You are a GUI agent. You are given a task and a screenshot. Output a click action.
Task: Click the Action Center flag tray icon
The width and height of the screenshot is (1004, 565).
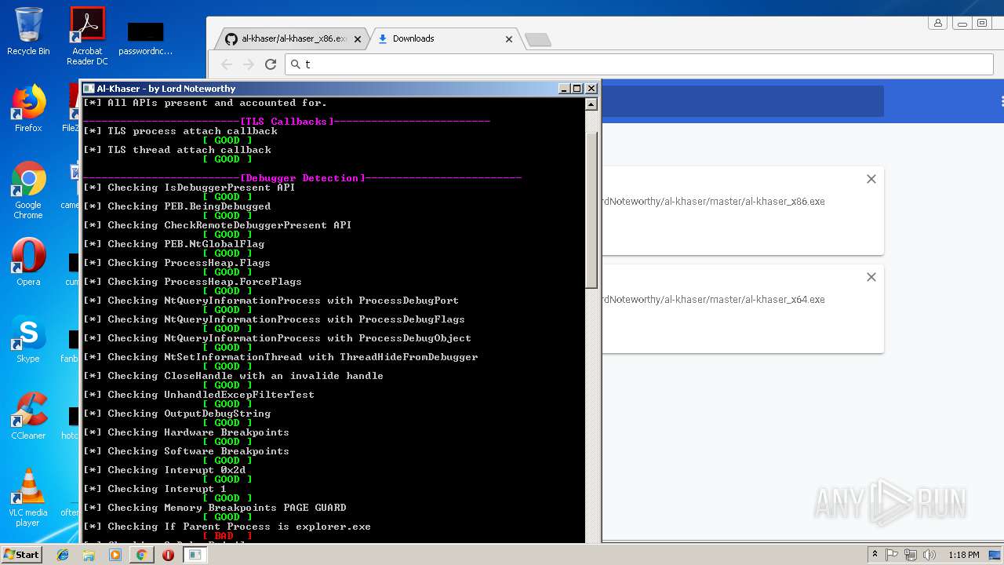(892, 555)
